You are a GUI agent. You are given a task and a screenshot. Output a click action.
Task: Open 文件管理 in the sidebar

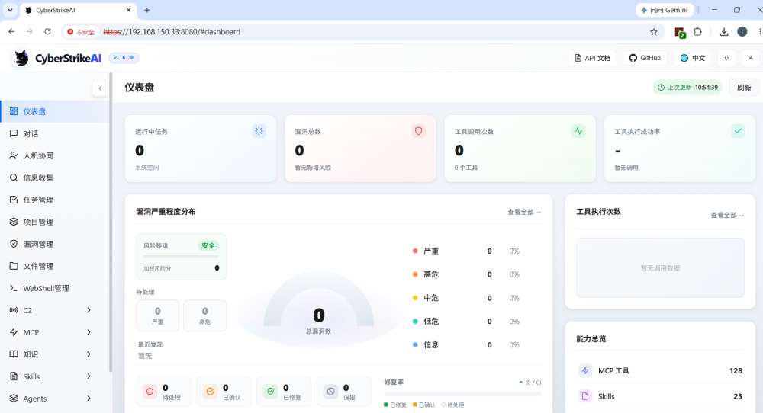tap(54, 266)
